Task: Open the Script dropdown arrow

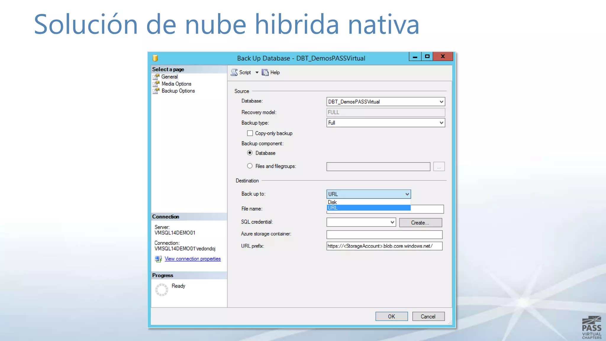Action: 257,73
